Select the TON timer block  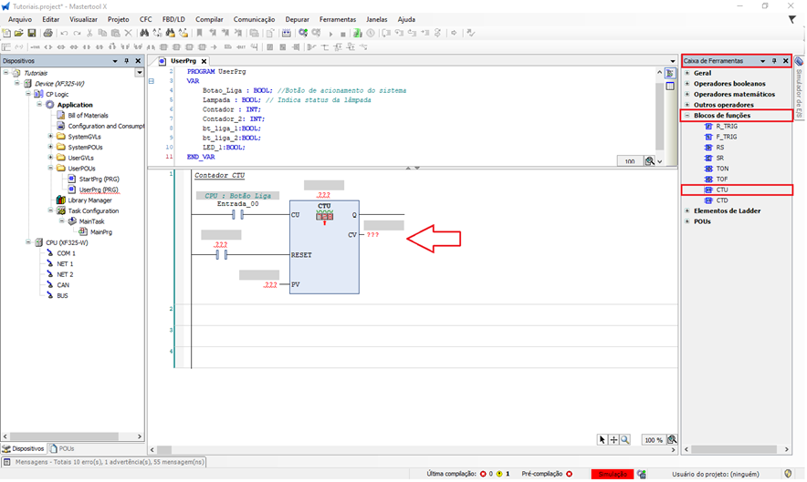tap(721, 169)
